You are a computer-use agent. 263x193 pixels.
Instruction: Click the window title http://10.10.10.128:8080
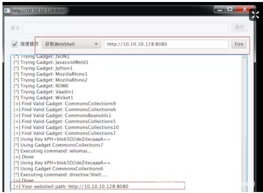coord(39,11)
